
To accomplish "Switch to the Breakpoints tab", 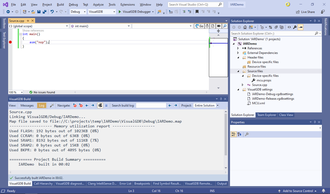I will point(142,184).
